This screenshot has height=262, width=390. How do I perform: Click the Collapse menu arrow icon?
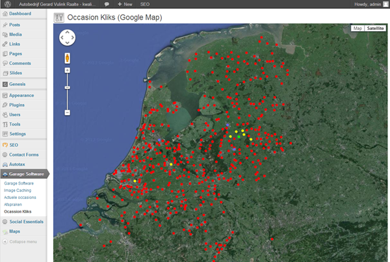[5, 242]
